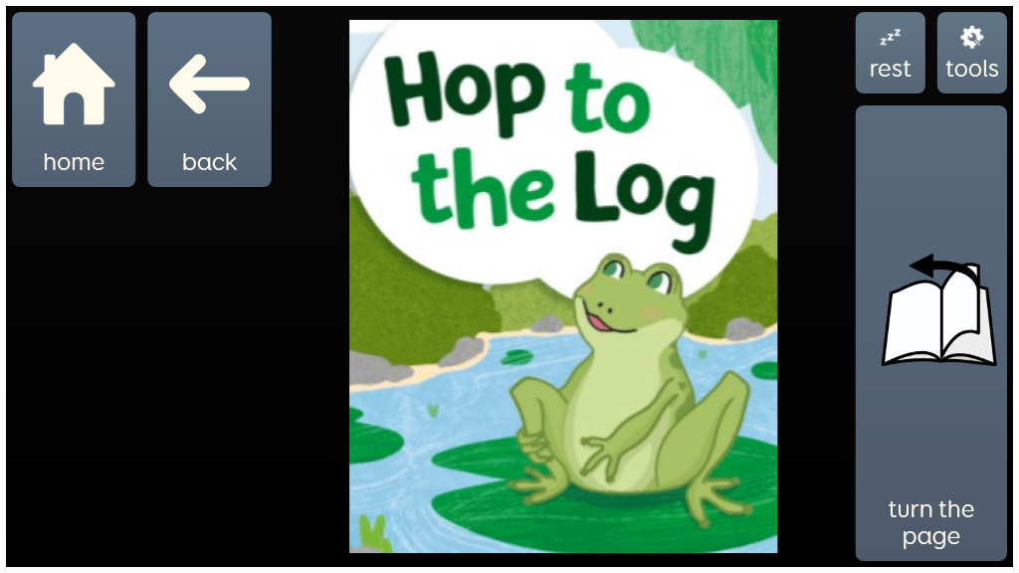Image resolution: width=1019 pixels, height=573 pixels.
Task: Tap the 'Hop to the Log' book cover
Action: pos(563,286)
